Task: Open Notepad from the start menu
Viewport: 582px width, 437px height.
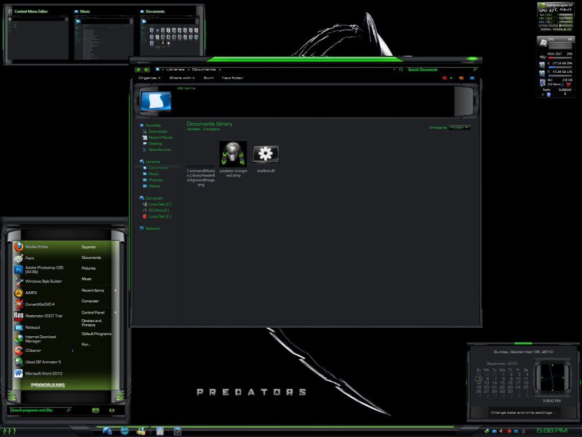Action: click(44, 327)
